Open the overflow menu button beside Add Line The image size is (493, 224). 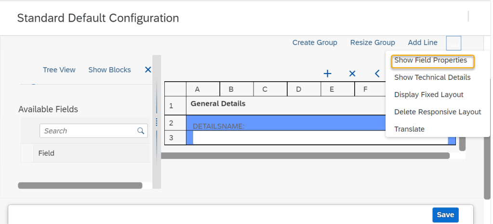pos(453,43)
